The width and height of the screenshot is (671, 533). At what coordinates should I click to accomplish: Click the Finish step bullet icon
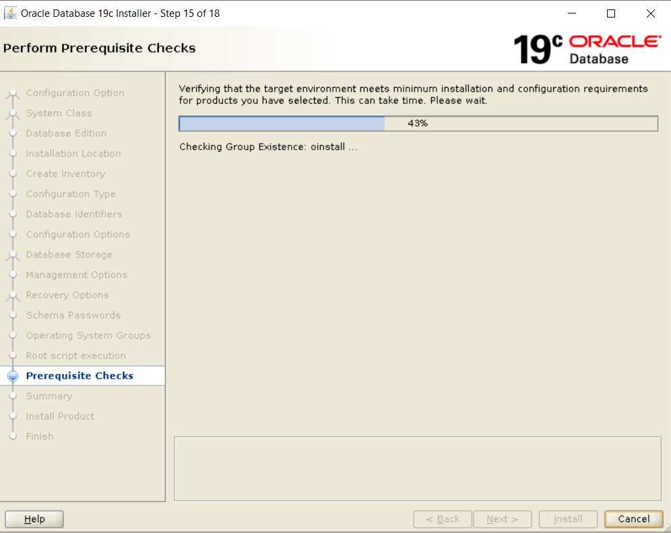coord(12,437)
